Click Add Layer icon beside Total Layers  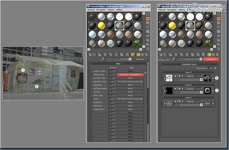(215, 68)
